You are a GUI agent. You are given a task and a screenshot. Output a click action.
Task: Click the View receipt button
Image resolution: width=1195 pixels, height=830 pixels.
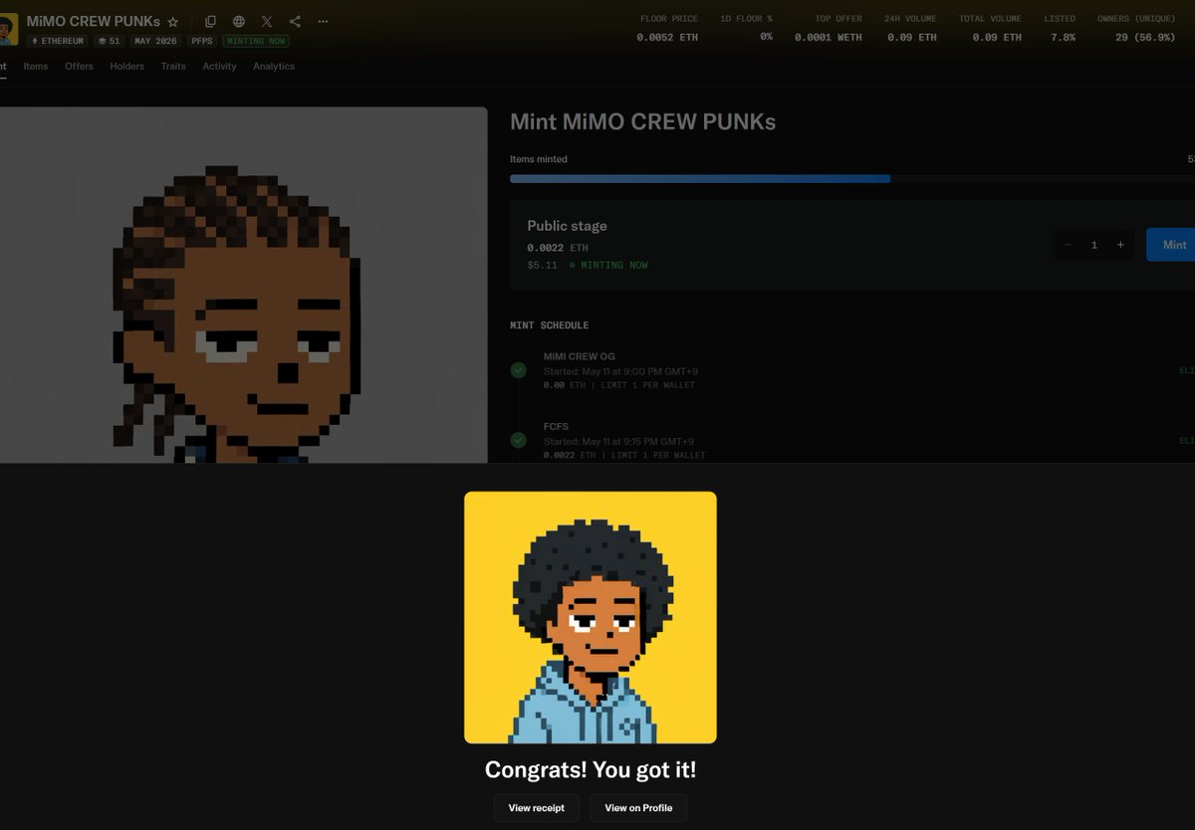point(537,808)
